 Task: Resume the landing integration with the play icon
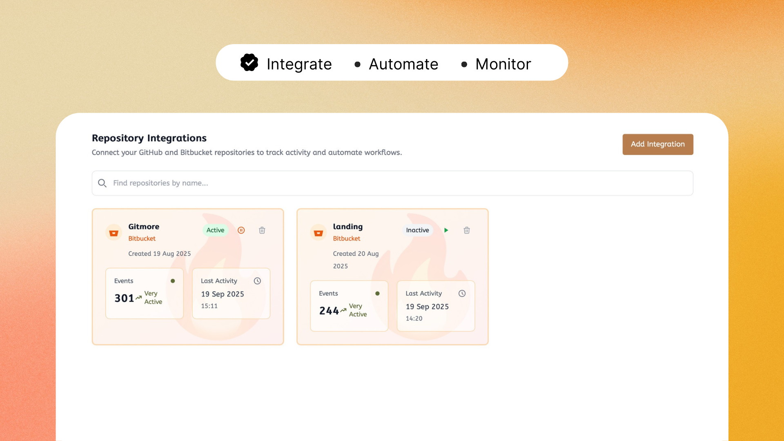446,230
